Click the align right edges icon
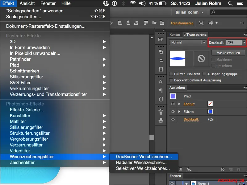 pyautogui.click(x=136, y=23)
